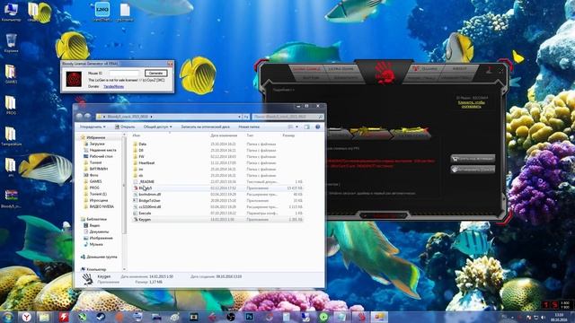Screen dimensions: 575x323
Task: Open the Упорядочить dropdown menu
Action: tap(93, 127)
